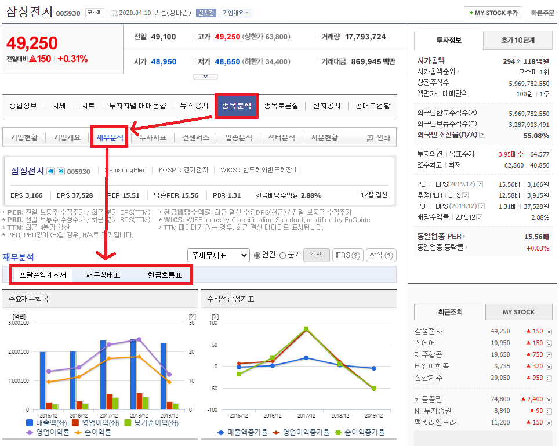This screenshot has width=559, height=446.
Task: Select the 재무분석 sub-tab
Action: point(110,137)
